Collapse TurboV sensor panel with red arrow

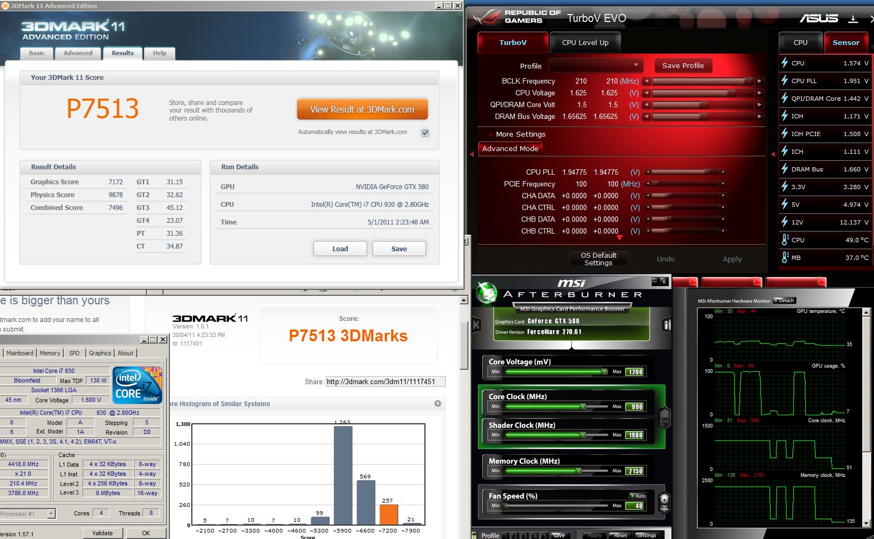(773, 154)
